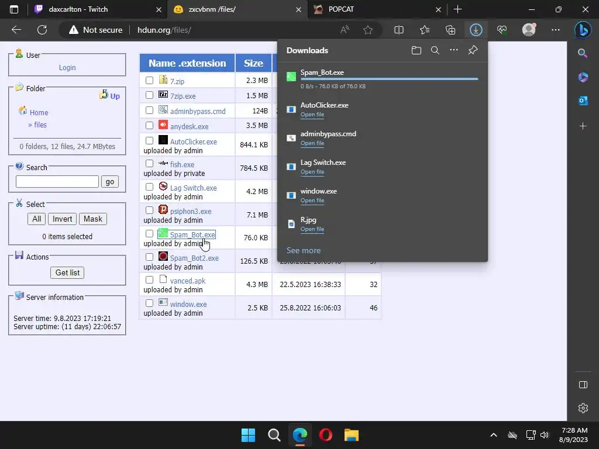Viewport: 599px width, 449px height.
Task: Download Spam_Bot2.exe file link
Action: (194, 258)
